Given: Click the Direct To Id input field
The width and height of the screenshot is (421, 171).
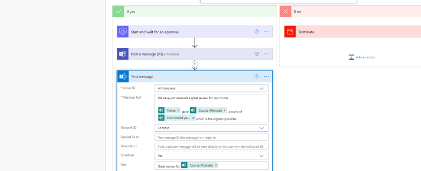Looking at the screenshot, I should coord(211,146).
